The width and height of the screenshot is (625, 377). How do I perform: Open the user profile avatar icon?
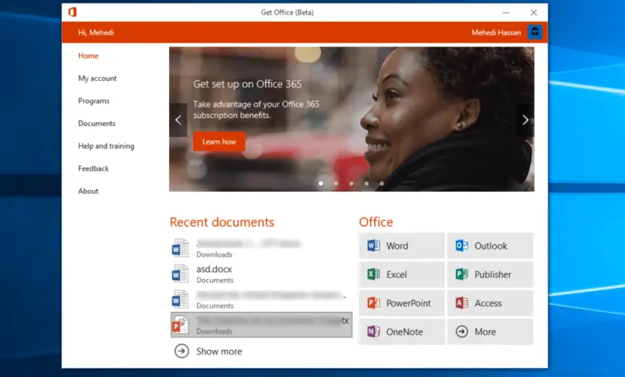535,32
